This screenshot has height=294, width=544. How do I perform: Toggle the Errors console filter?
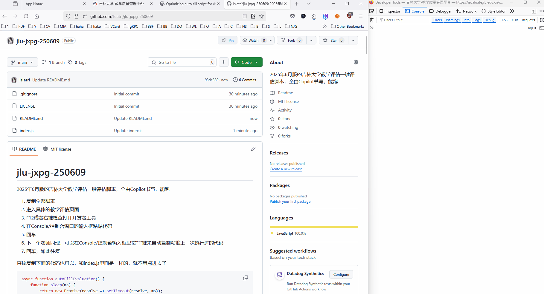437,20
